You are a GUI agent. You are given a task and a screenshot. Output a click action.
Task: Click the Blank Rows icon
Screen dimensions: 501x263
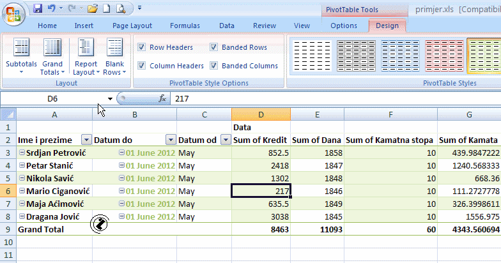pyautogui.click(x=115, y=49)
